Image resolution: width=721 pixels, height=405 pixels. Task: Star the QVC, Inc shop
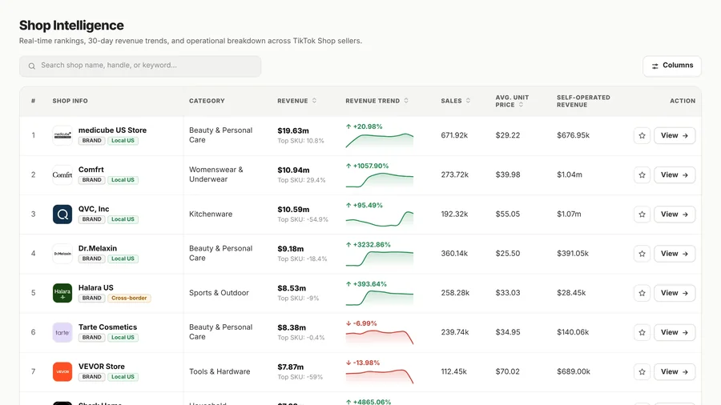(642, 215)
